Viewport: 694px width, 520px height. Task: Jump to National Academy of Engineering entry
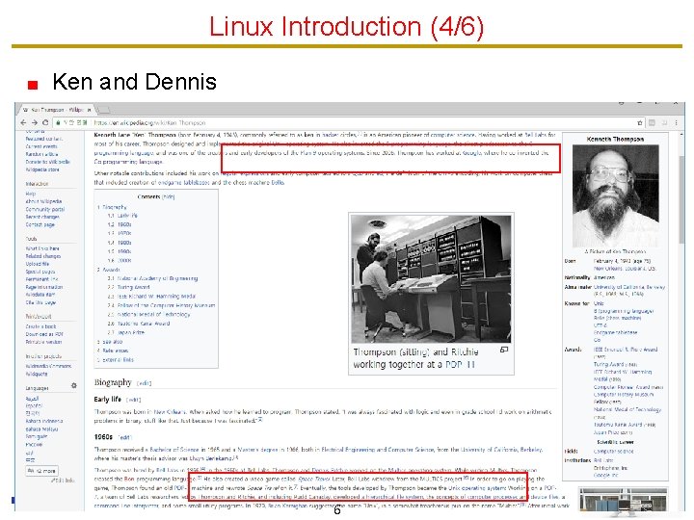tap(152, 278)
